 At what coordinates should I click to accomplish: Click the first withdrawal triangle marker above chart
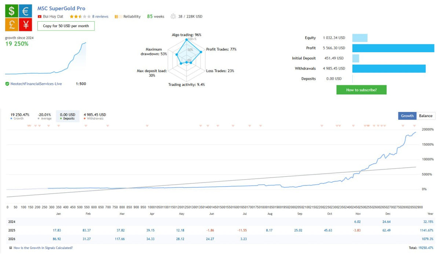pos(29,126)
